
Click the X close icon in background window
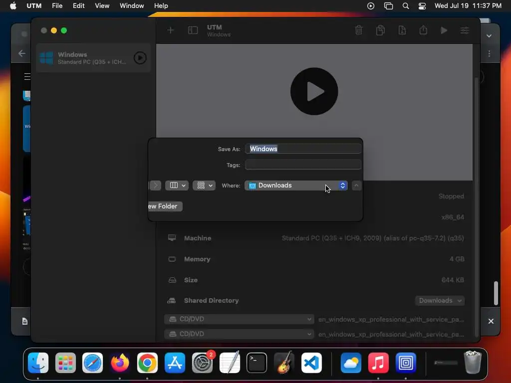(491, 321)
